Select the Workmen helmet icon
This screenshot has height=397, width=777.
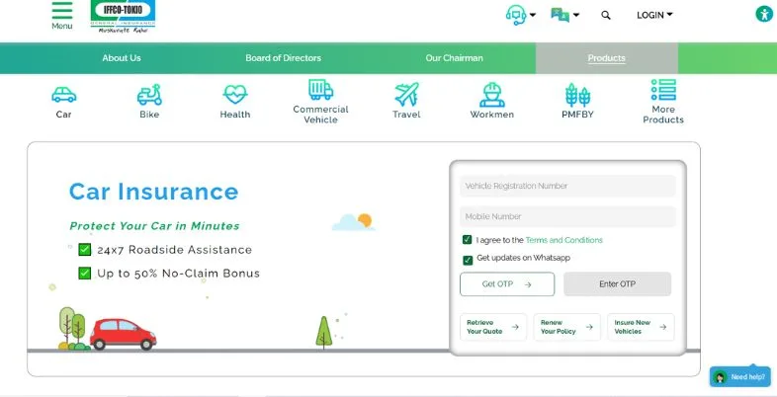pos(492,95)
